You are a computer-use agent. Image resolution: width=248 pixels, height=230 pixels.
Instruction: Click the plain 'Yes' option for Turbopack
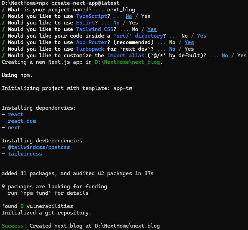pyautogui.click(x=189, y=49)
